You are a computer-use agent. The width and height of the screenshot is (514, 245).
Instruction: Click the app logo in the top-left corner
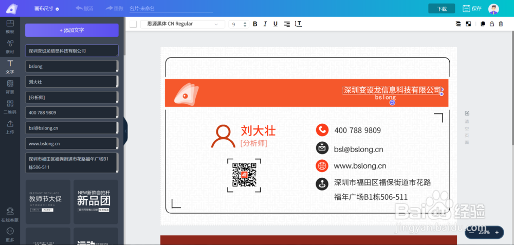pyautogui.click(x=11, y=9)
